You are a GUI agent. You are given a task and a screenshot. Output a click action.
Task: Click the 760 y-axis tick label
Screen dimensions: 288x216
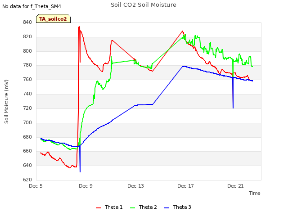27,80
